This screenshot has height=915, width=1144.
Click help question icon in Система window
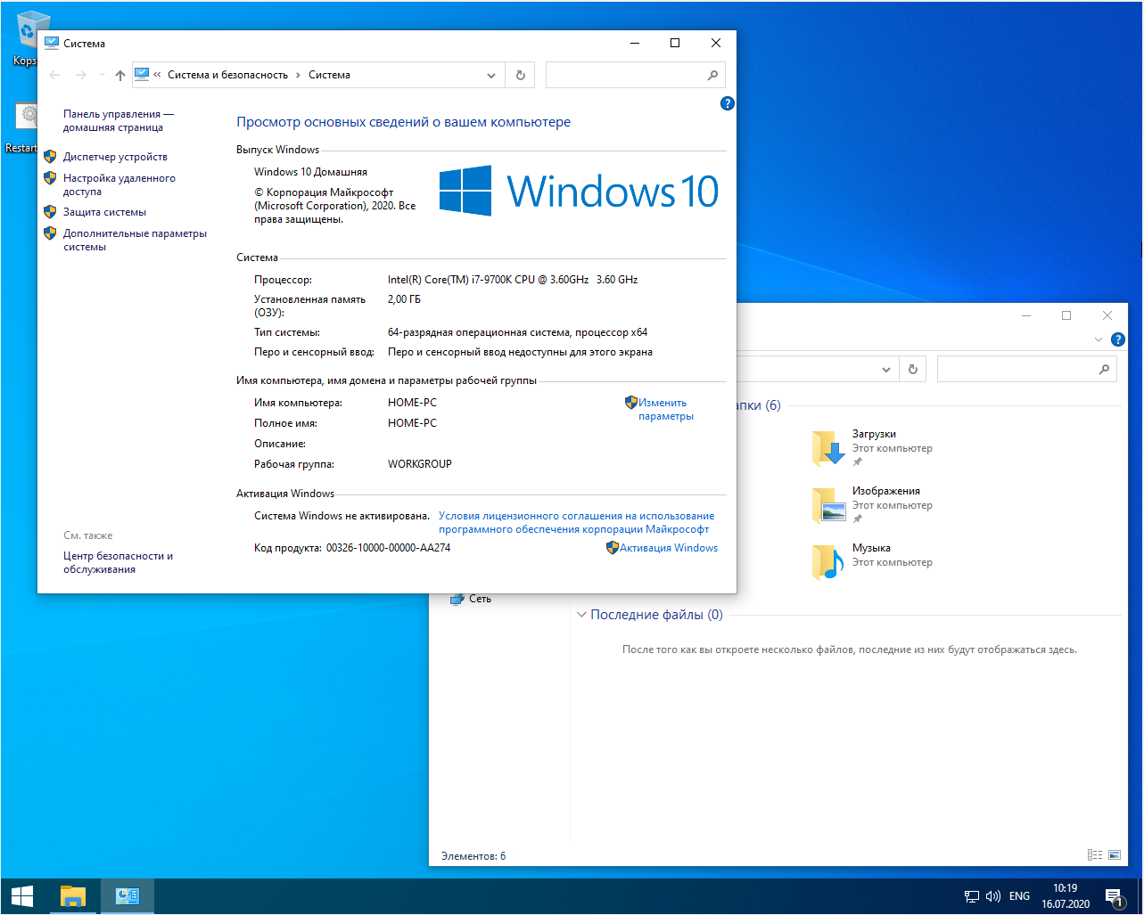[727, 103]
